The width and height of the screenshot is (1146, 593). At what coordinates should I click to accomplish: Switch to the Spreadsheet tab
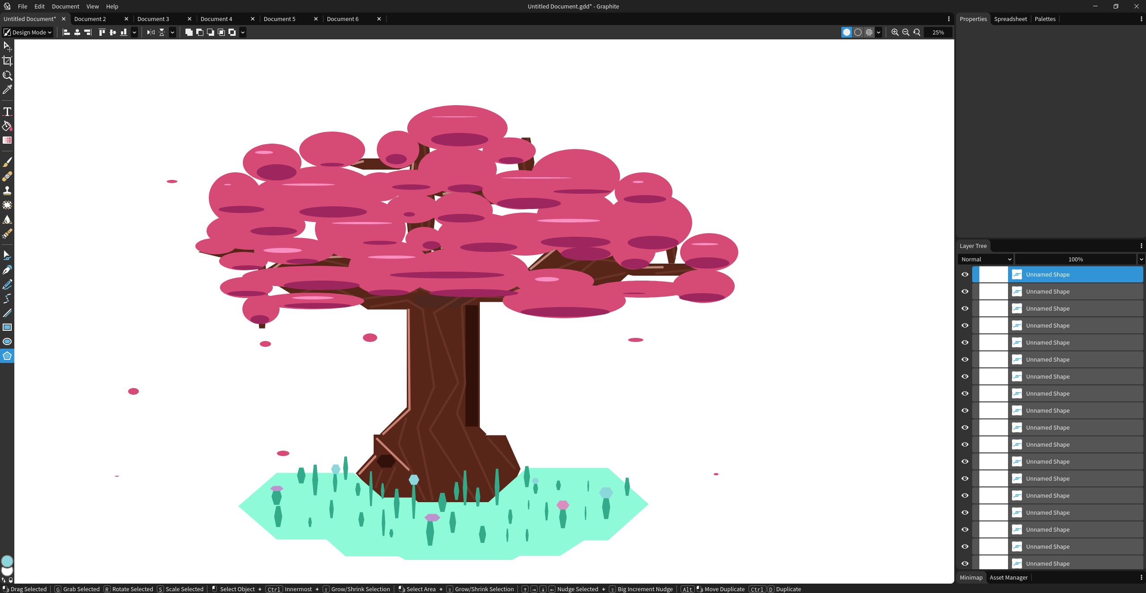pos(1010,19)
